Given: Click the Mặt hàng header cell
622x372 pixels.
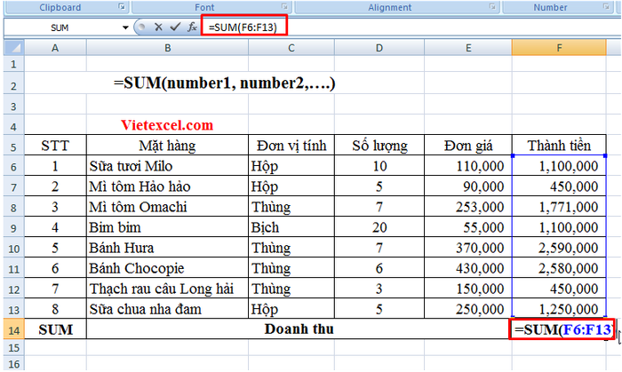Looking at the screenshot, I should pyautogui.click(x=167, y=146).
